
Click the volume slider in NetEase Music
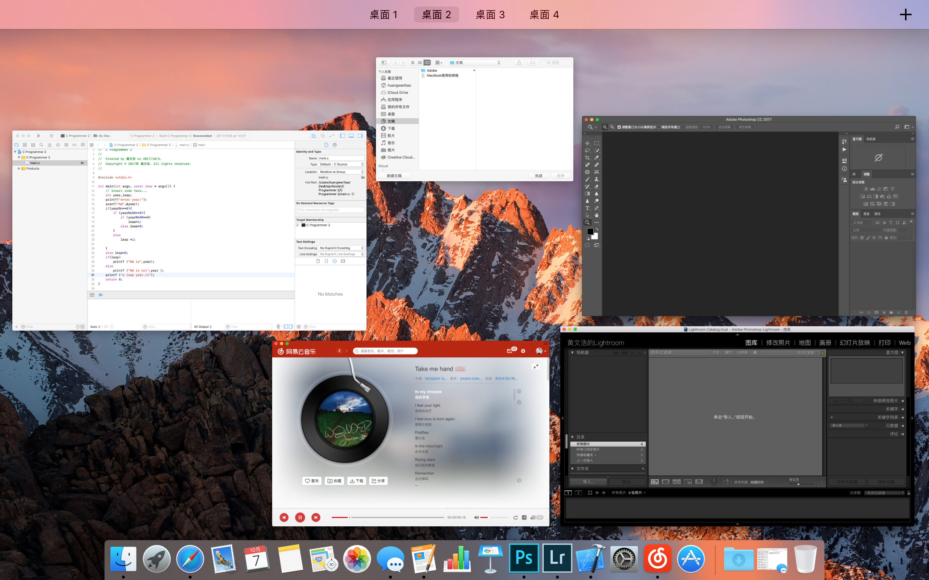(494, 518)
